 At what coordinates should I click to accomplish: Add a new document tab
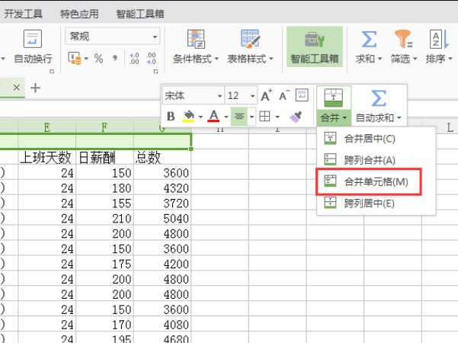pyautogui.click(x=35, y=88)
